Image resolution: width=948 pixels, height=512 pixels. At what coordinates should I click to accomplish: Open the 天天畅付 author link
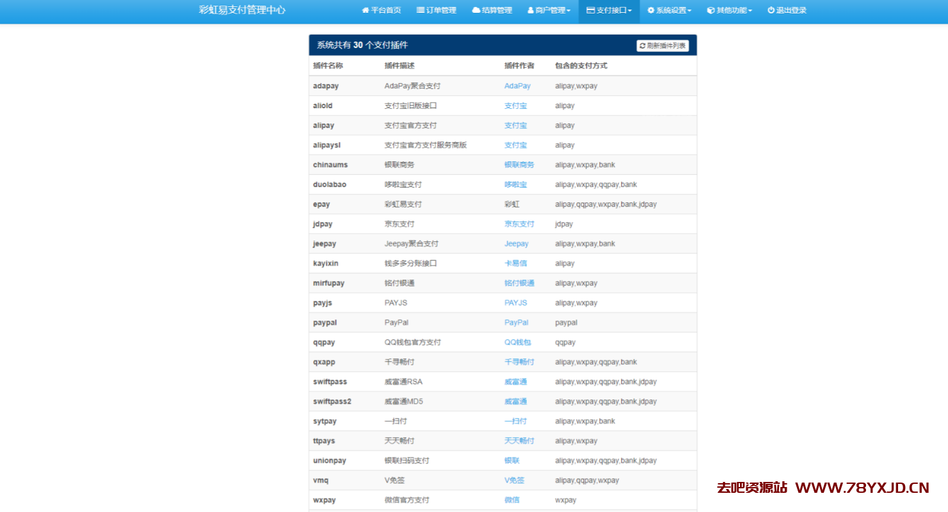(x=519, y=441)
